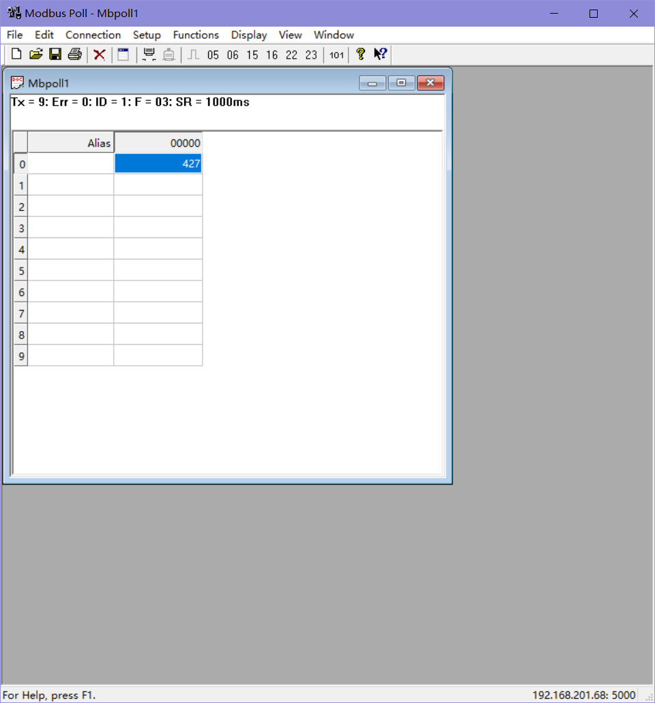Open the read/write definition window icon

[123, 54]
